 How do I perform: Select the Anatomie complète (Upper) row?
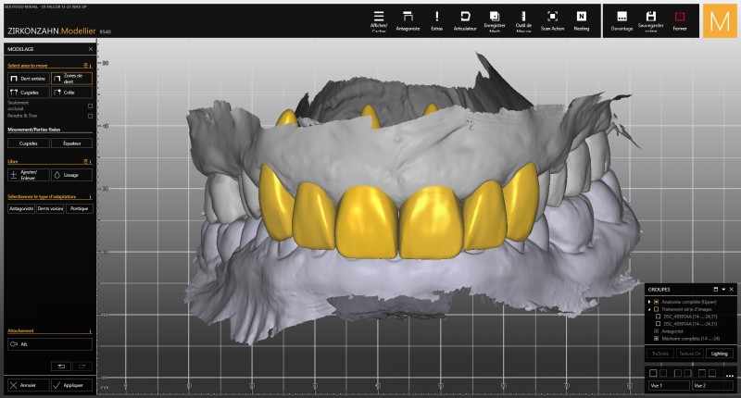pos(690,302)
